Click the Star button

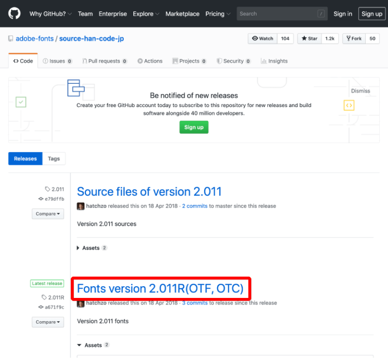tap(310, 38)
